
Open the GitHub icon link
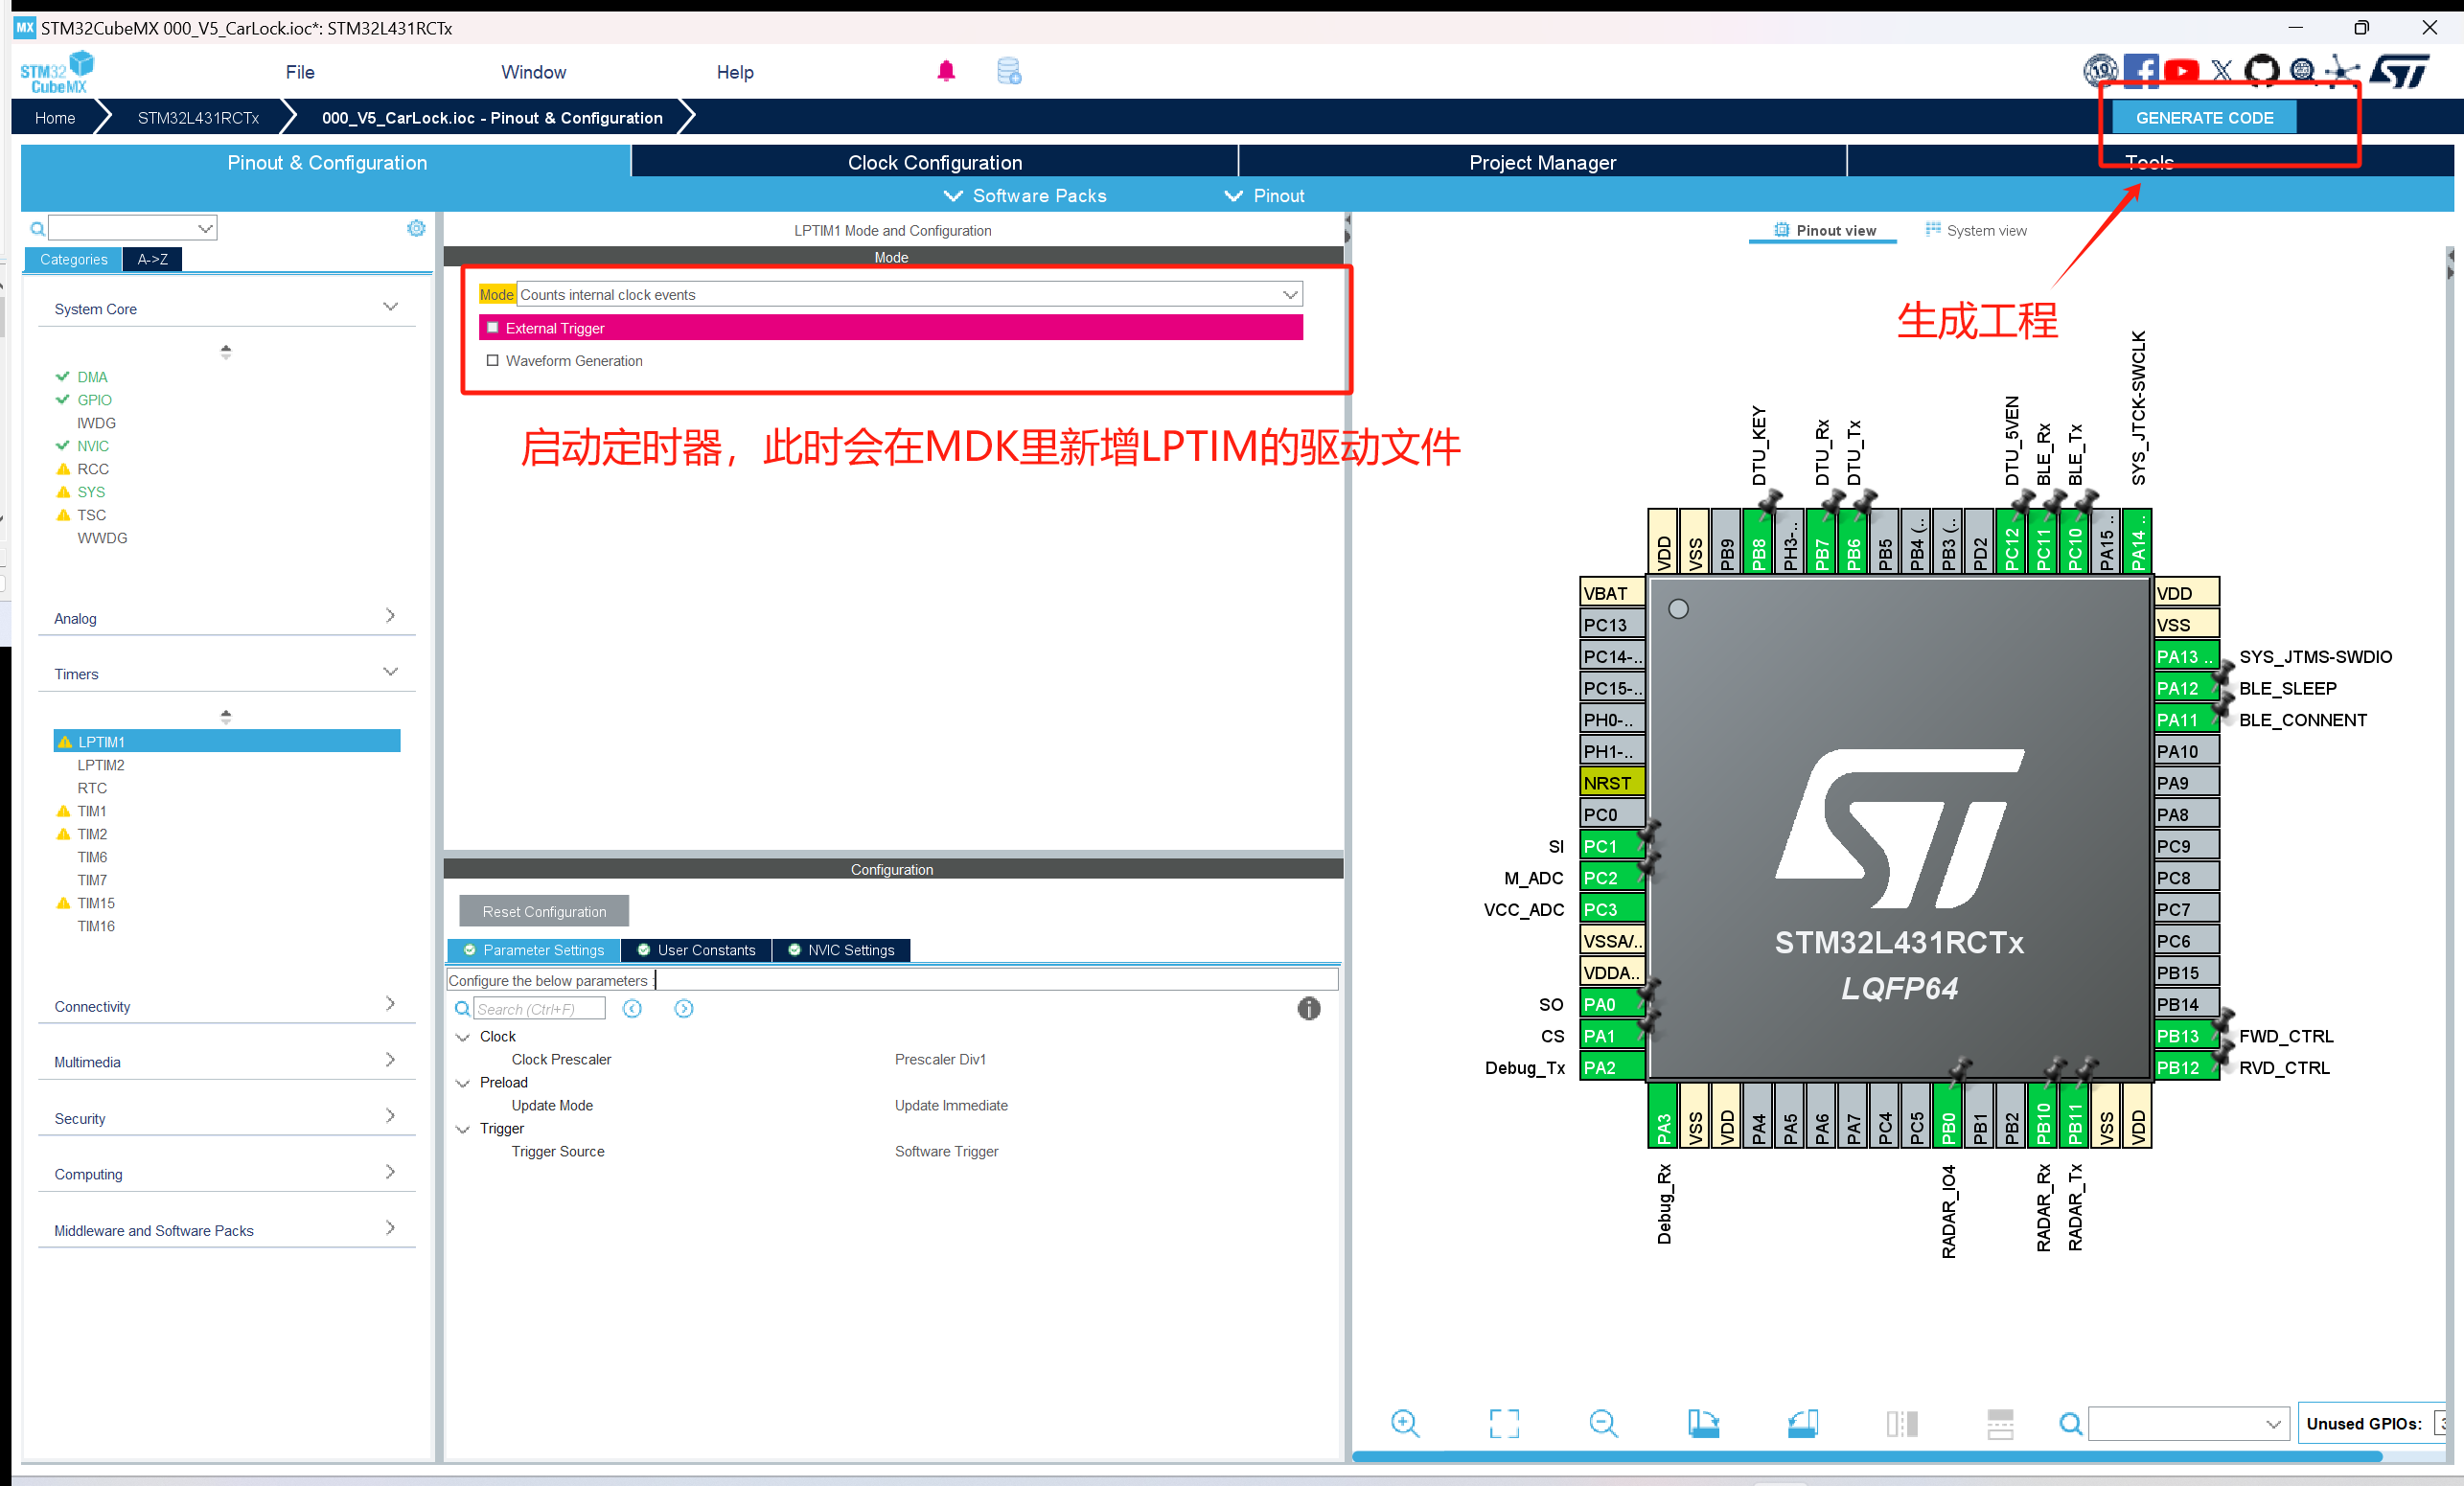tap(2262, 71)
